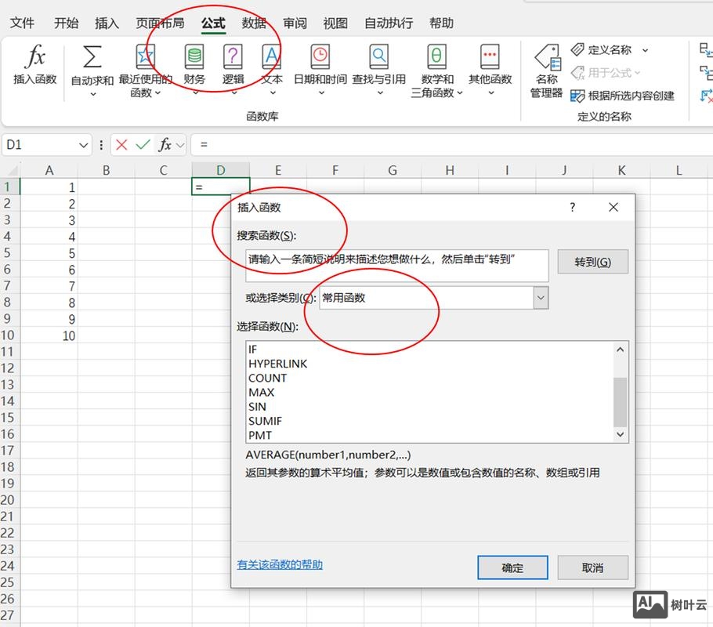This screenshot has width=713, height=627.
Task: Cancel formula entry with the red X
Action: [x=121, y=145]
